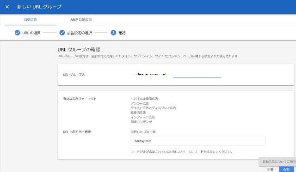Click the URL の選択 step label

(x=31, y=33)
